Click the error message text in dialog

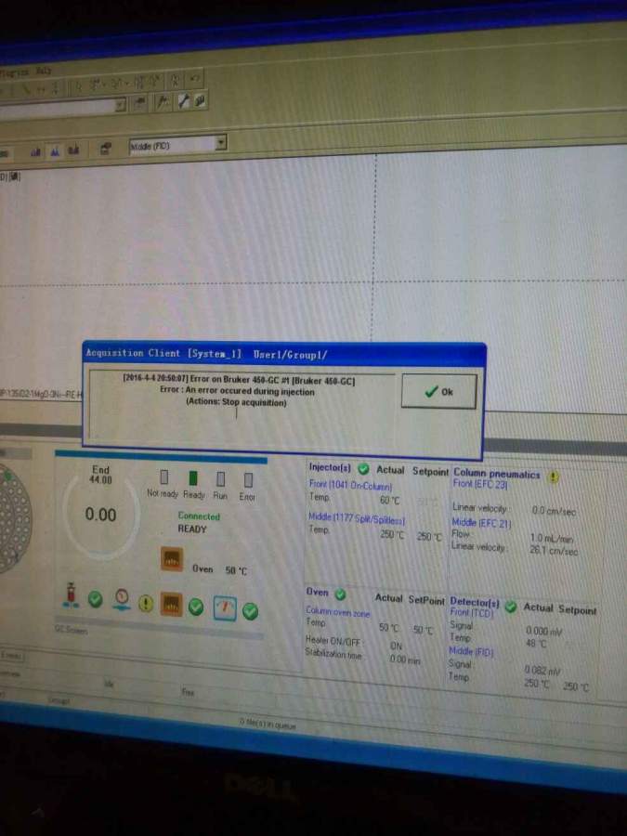pos(237,391)
